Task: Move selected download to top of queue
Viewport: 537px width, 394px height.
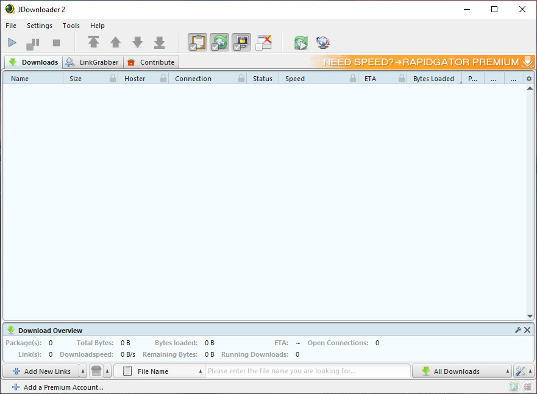Action: [x=93, y=42]
